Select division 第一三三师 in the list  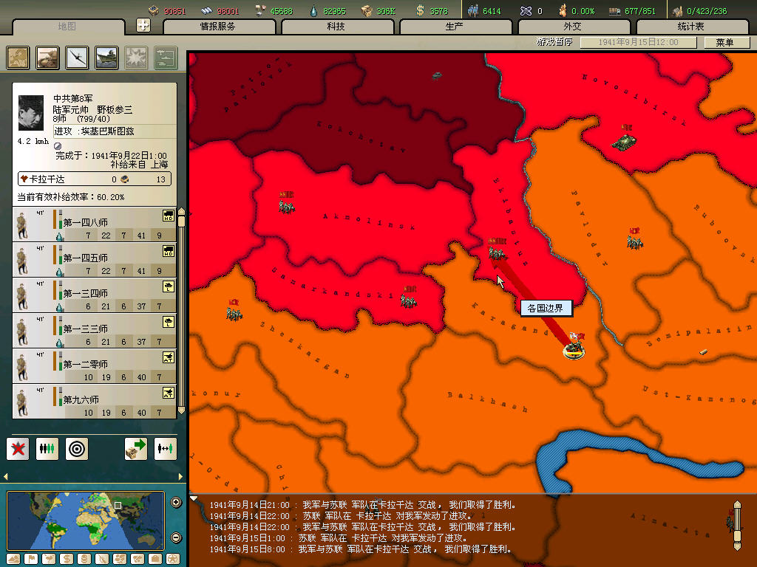[94, 330]
